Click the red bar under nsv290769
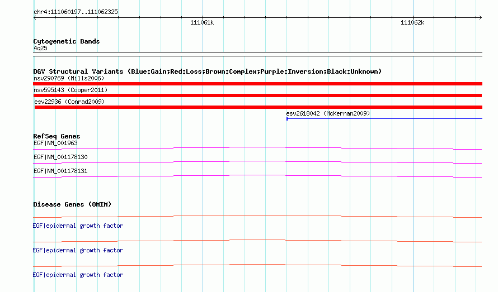 pos(257,84)
